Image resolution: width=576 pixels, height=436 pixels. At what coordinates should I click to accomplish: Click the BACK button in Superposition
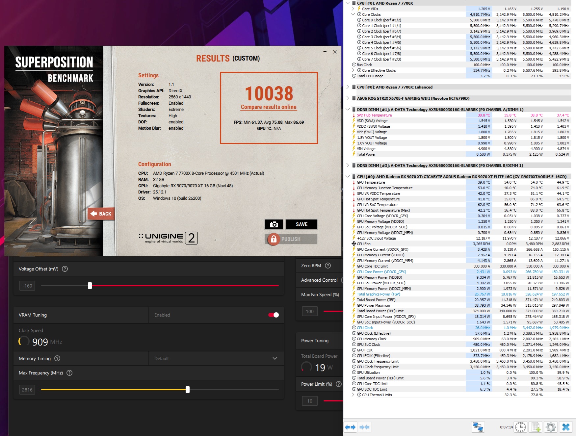pos(101,214)
